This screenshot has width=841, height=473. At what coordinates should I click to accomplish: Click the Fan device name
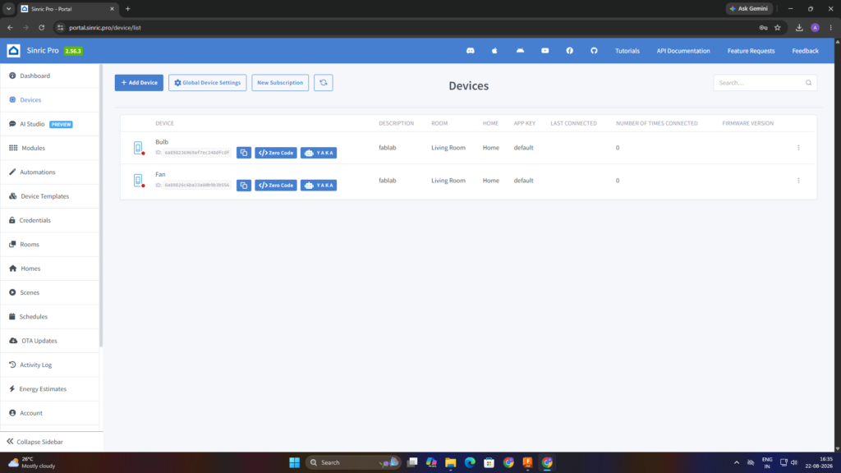(x=160, y=174)
